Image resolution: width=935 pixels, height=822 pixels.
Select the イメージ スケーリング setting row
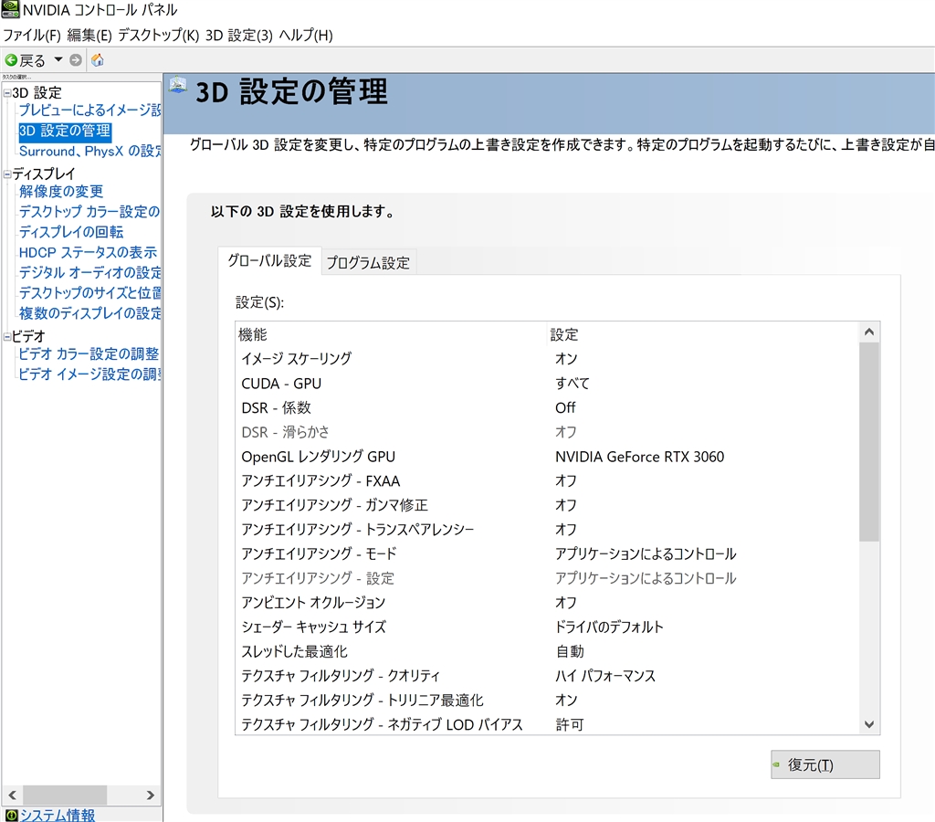pos(547,359)
